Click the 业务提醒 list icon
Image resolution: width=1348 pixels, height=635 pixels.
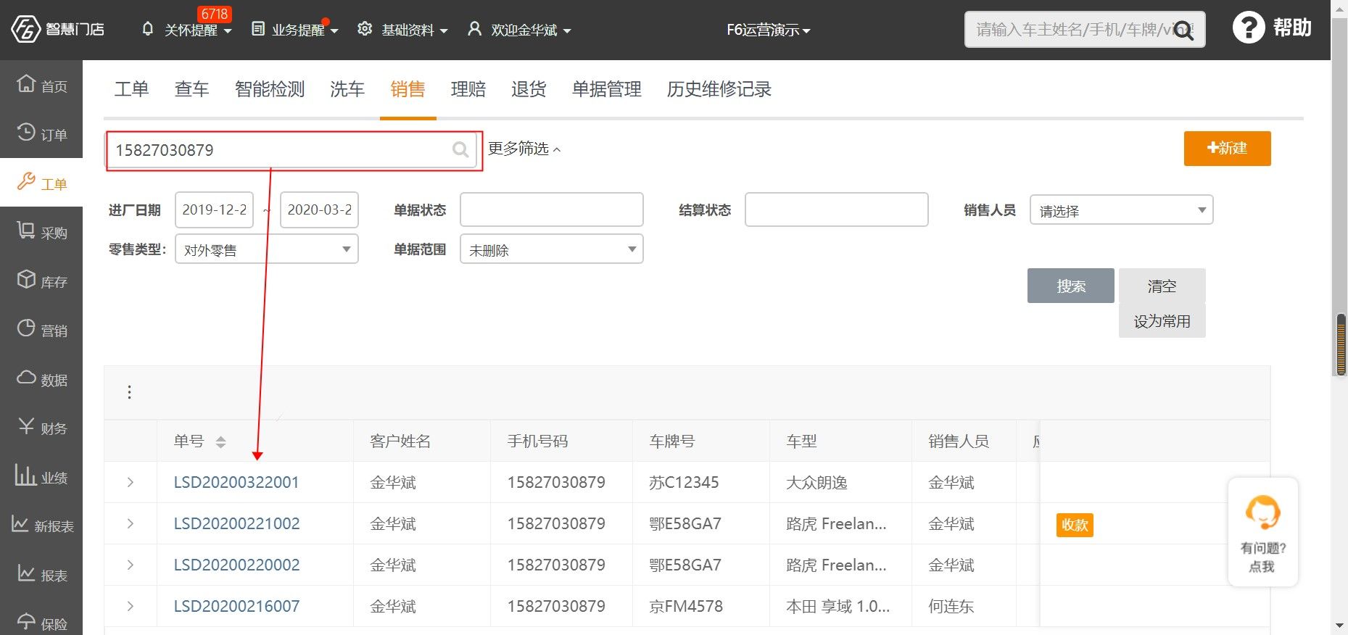(x=257, y=29)
